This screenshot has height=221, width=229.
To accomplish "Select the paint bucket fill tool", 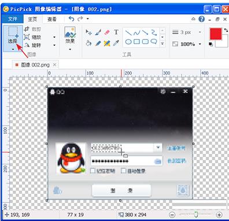I will click(88, 43).
